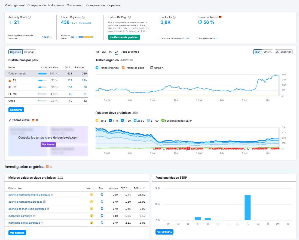Click the SERP icon beside 'marketing zaragoza' keyword
Screen dimensions: 299x240
[34, 216]
